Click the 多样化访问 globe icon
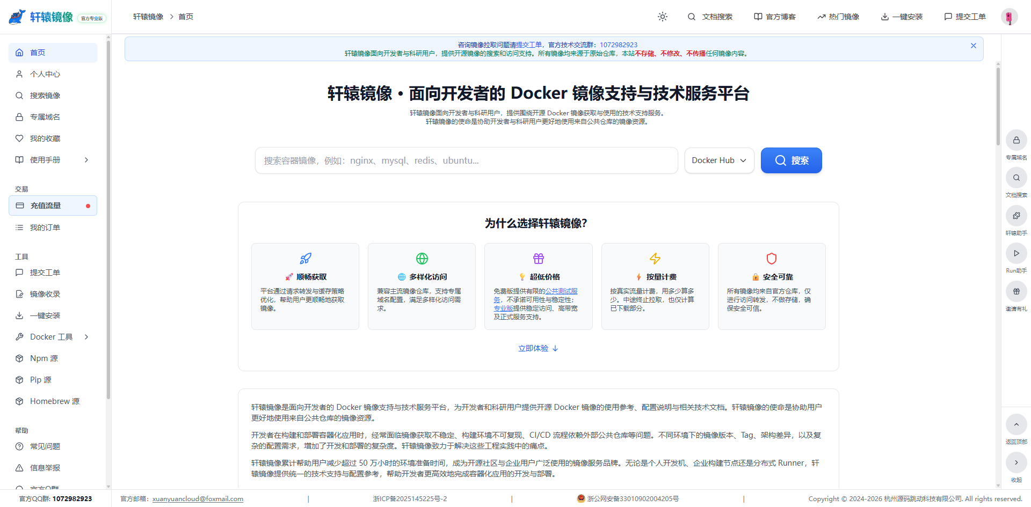 click(422, 259)
